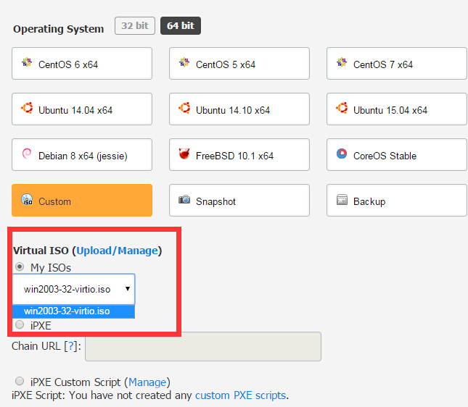Open the Upload/Manage link for Virtual ISO
Screen dimensions: 468x407
[x=117, y=251]
